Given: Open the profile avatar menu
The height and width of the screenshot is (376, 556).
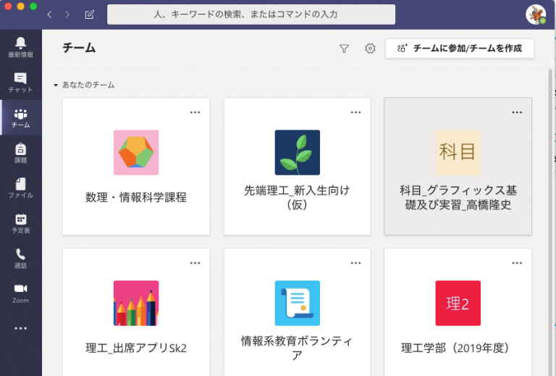Looking at the screenshot, I should 536,14.
